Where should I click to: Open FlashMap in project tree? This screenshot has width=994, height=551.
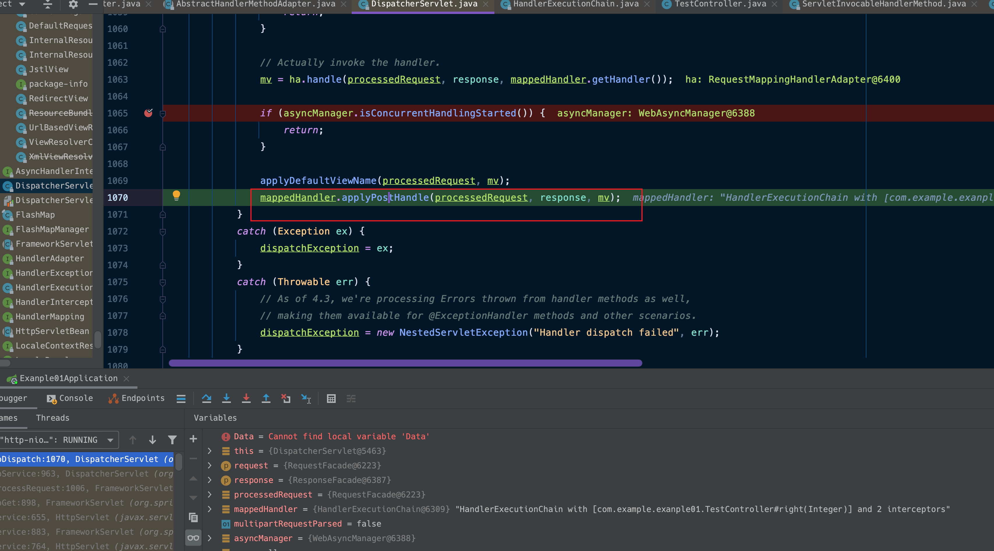click(35, 215)
